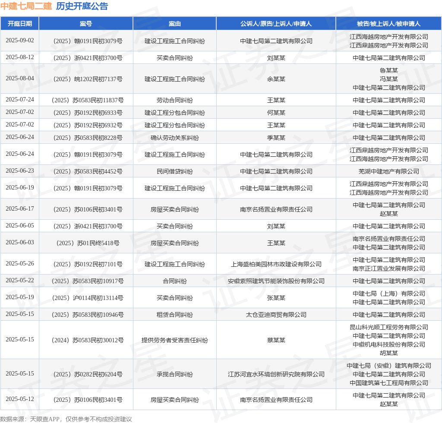Click the date 2025-05-26

[20, 264]
